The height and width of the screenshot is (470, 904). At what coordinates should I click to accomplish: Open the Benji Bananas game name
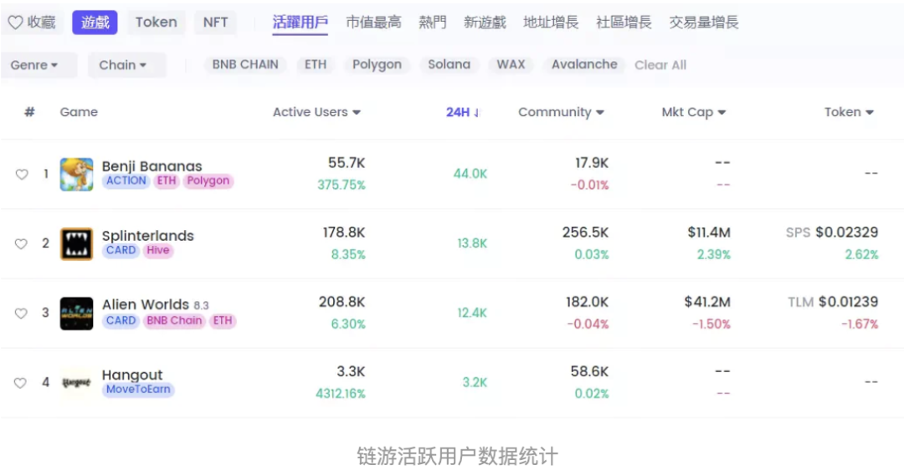152,166
